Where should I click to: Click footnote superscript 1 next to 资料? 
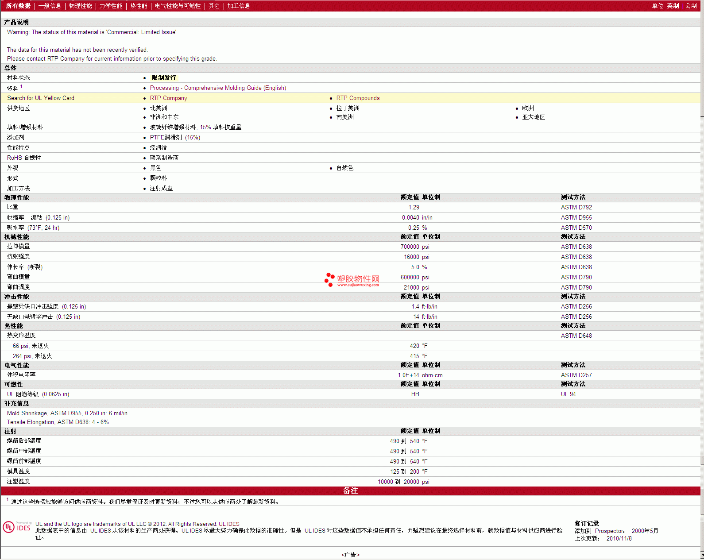pyautogui.click(x=21, y=87)
